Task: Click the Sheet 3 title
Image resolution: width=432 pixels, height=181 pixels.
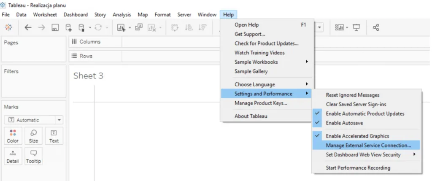Action: tap(89, 76)
